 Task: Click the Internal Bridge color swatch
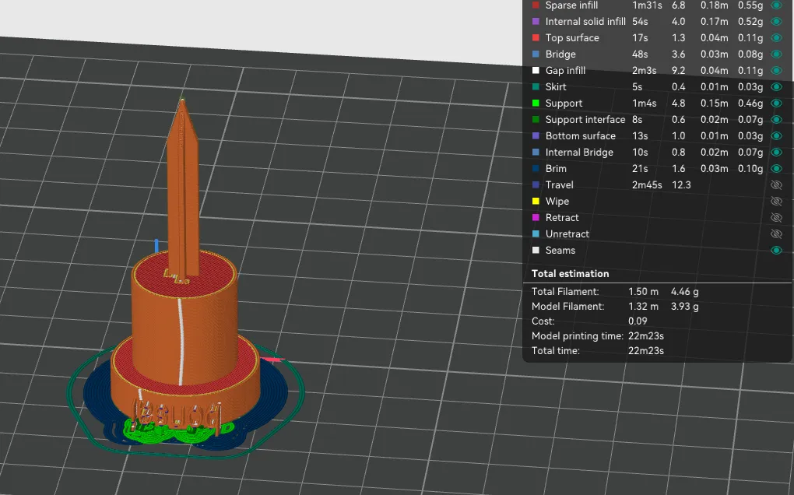coord(536,152)
